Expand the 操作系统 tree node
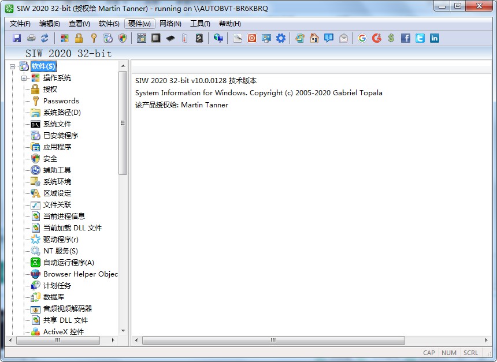Viewport: 497px width, 362px height. click(x=24, y=78)
